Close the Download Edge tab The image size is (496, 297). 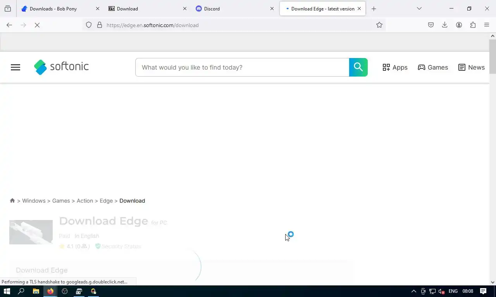tap(359, 9)
